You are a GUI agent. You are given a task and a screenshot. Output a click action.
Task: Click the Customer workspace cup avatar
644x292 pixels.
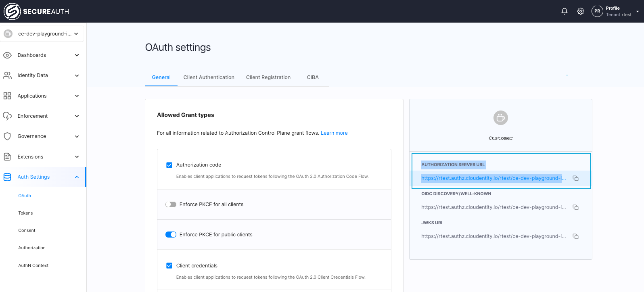[x=501, y=118]
